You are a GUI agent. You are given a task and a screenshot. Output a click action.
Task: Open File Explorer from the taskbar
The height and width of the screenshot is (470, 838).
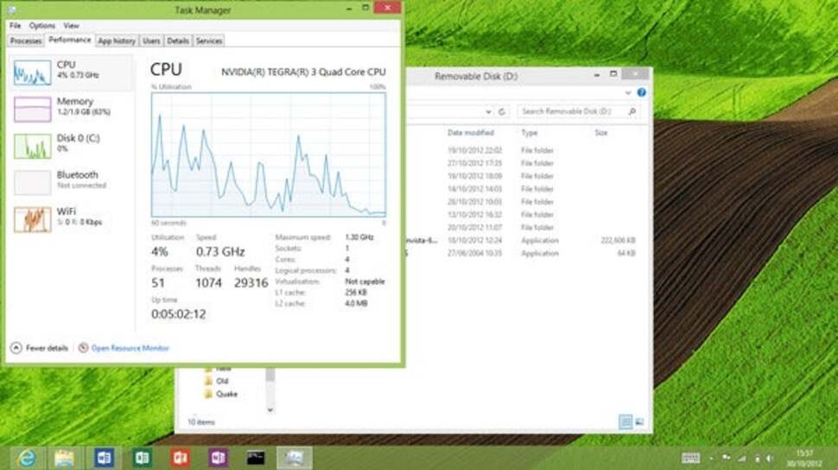pos(64,458)
